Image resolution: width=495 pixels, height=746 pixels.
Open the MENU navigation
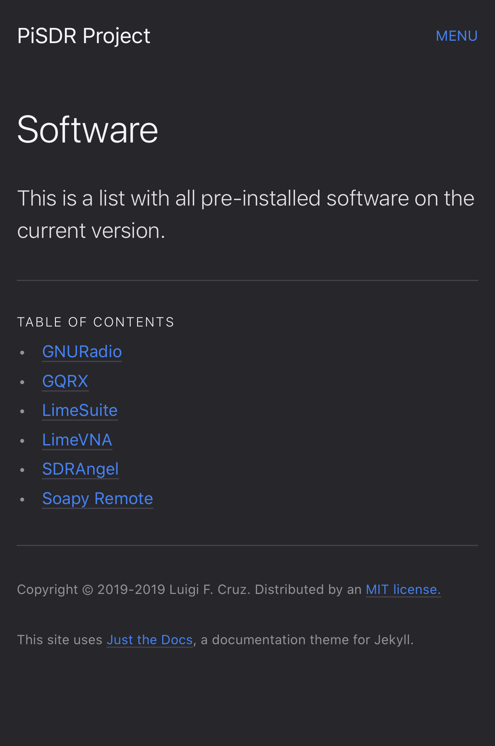(456, 36)
